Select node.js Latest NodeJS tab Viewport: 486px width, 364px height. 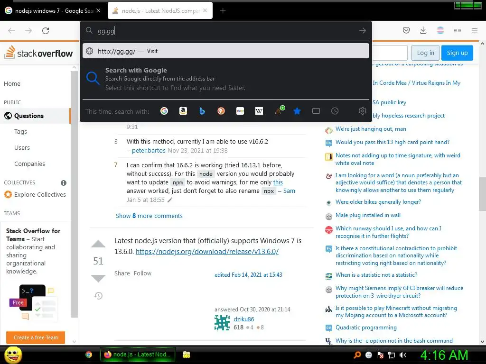coord(160,11)
